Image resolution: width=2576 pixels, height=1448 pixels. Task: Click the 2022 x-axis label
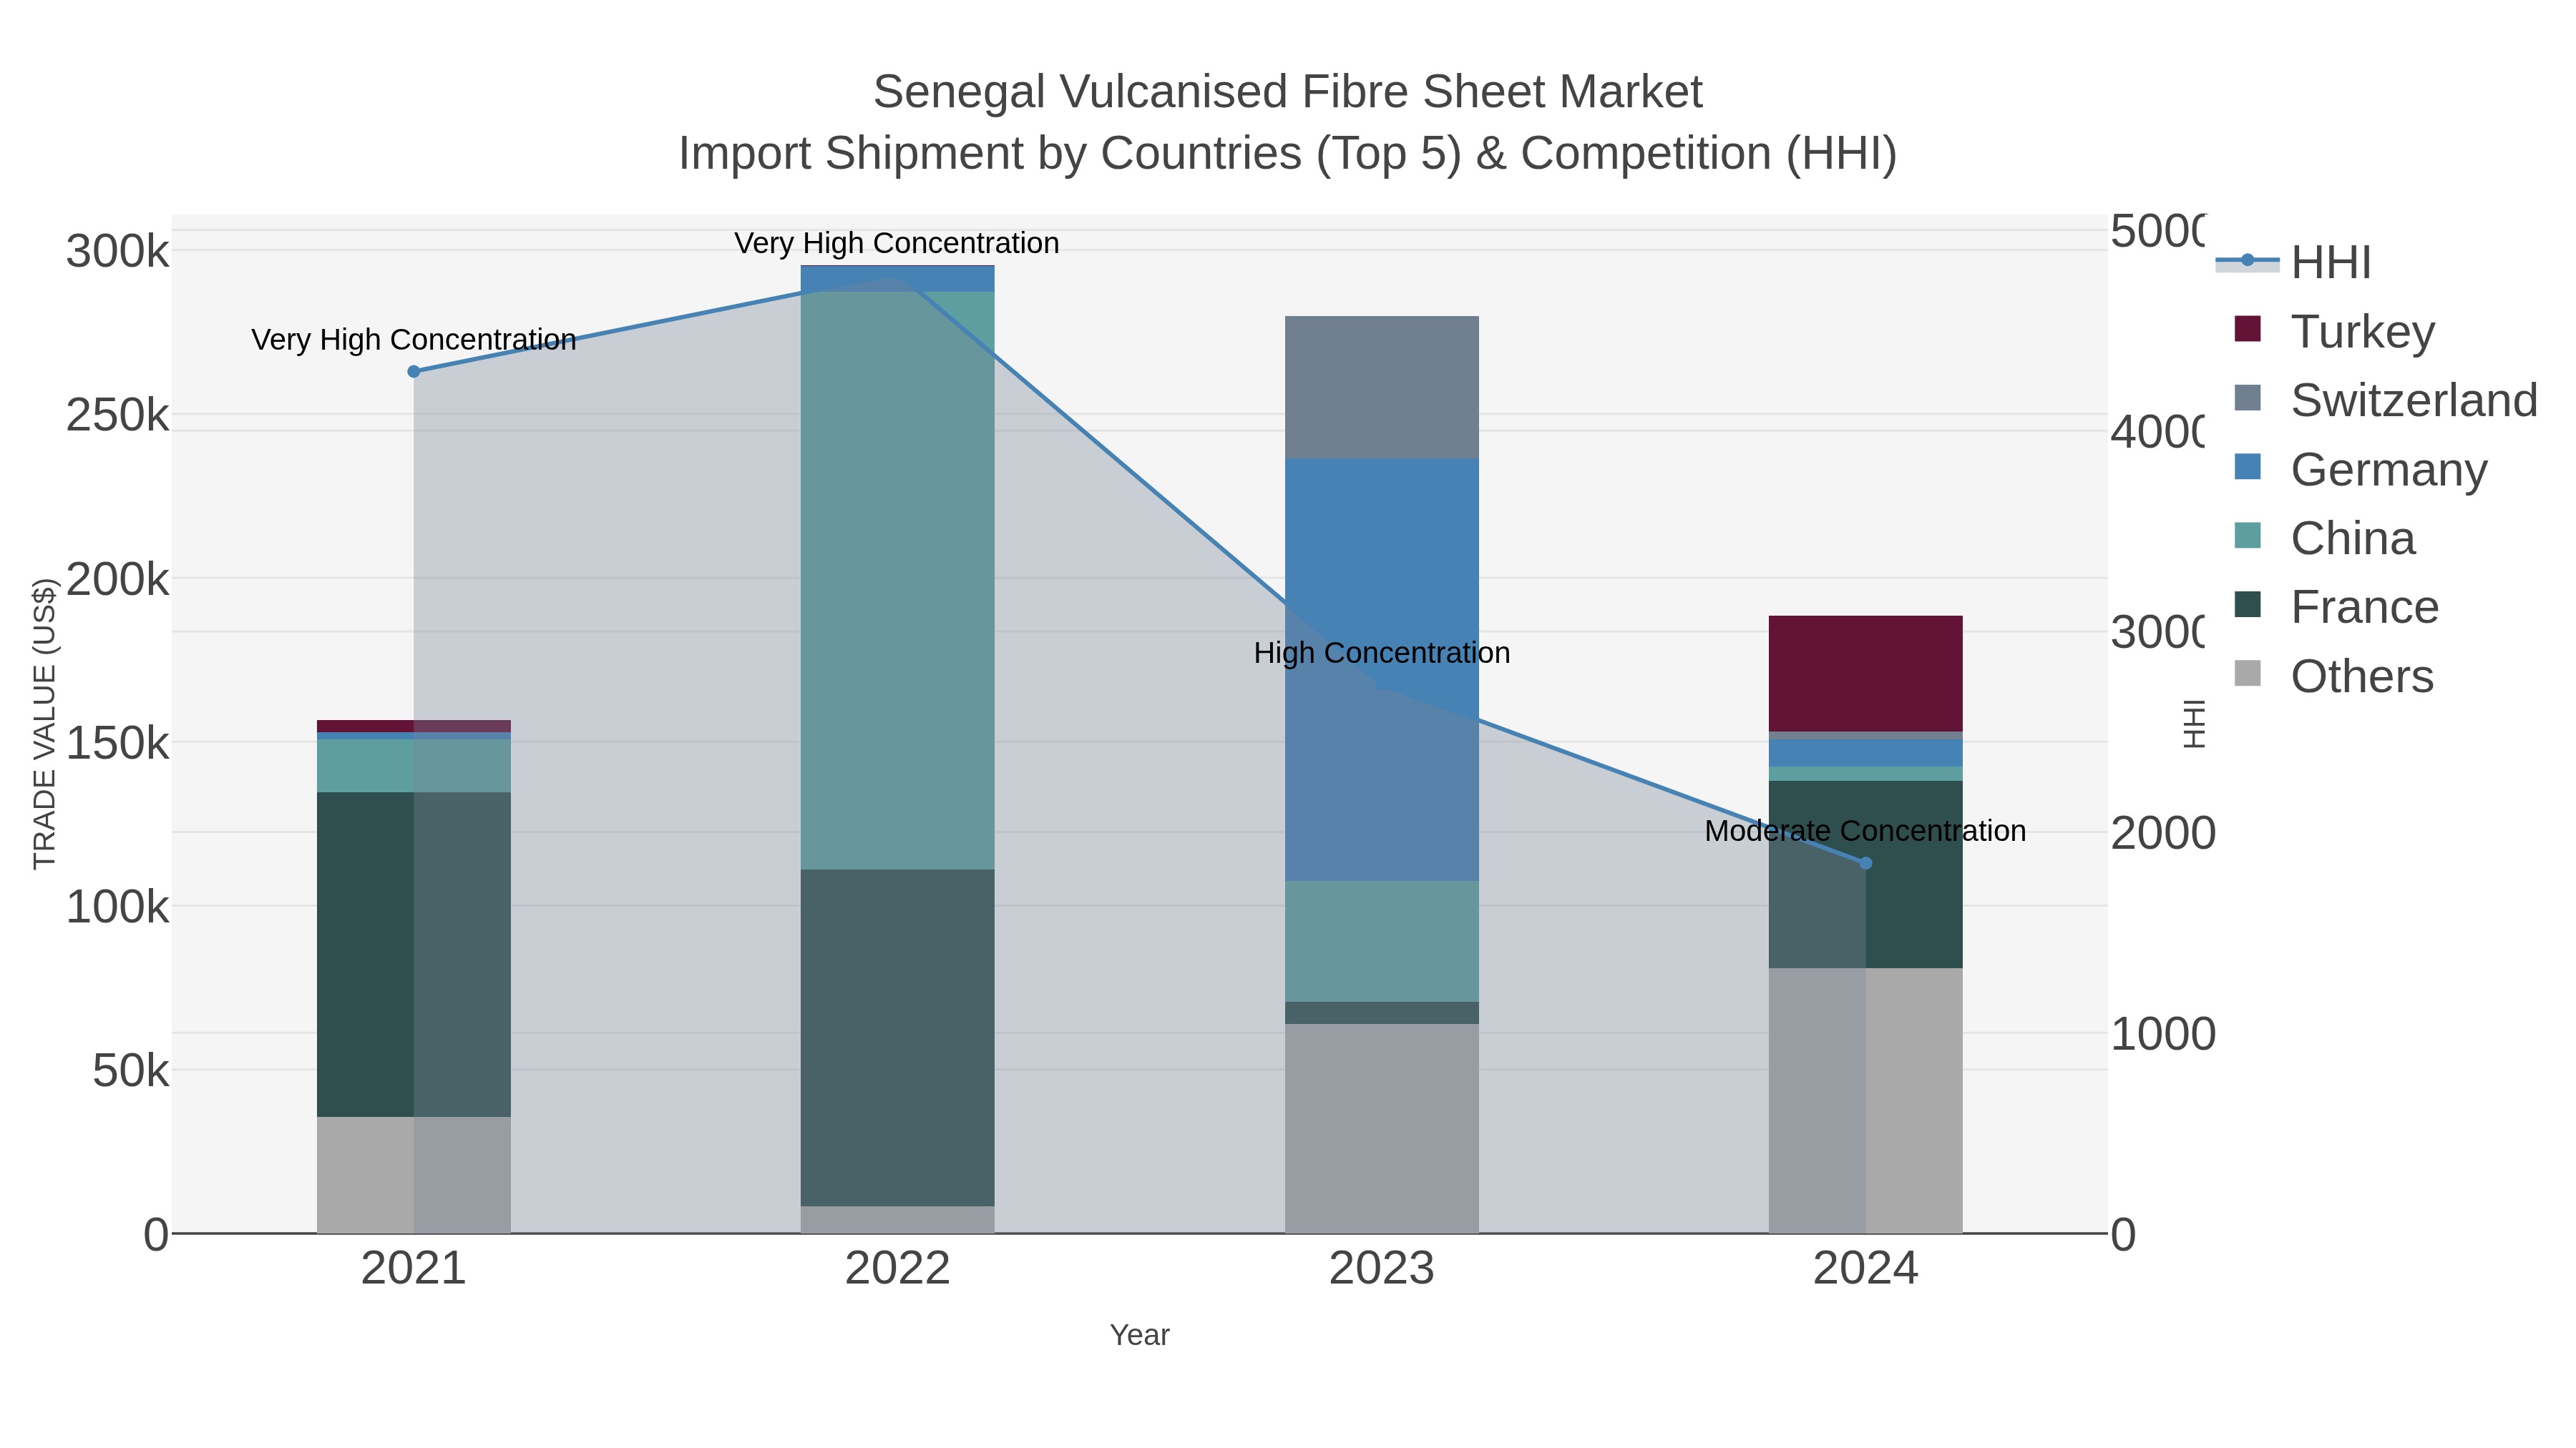pos(898,1269)
